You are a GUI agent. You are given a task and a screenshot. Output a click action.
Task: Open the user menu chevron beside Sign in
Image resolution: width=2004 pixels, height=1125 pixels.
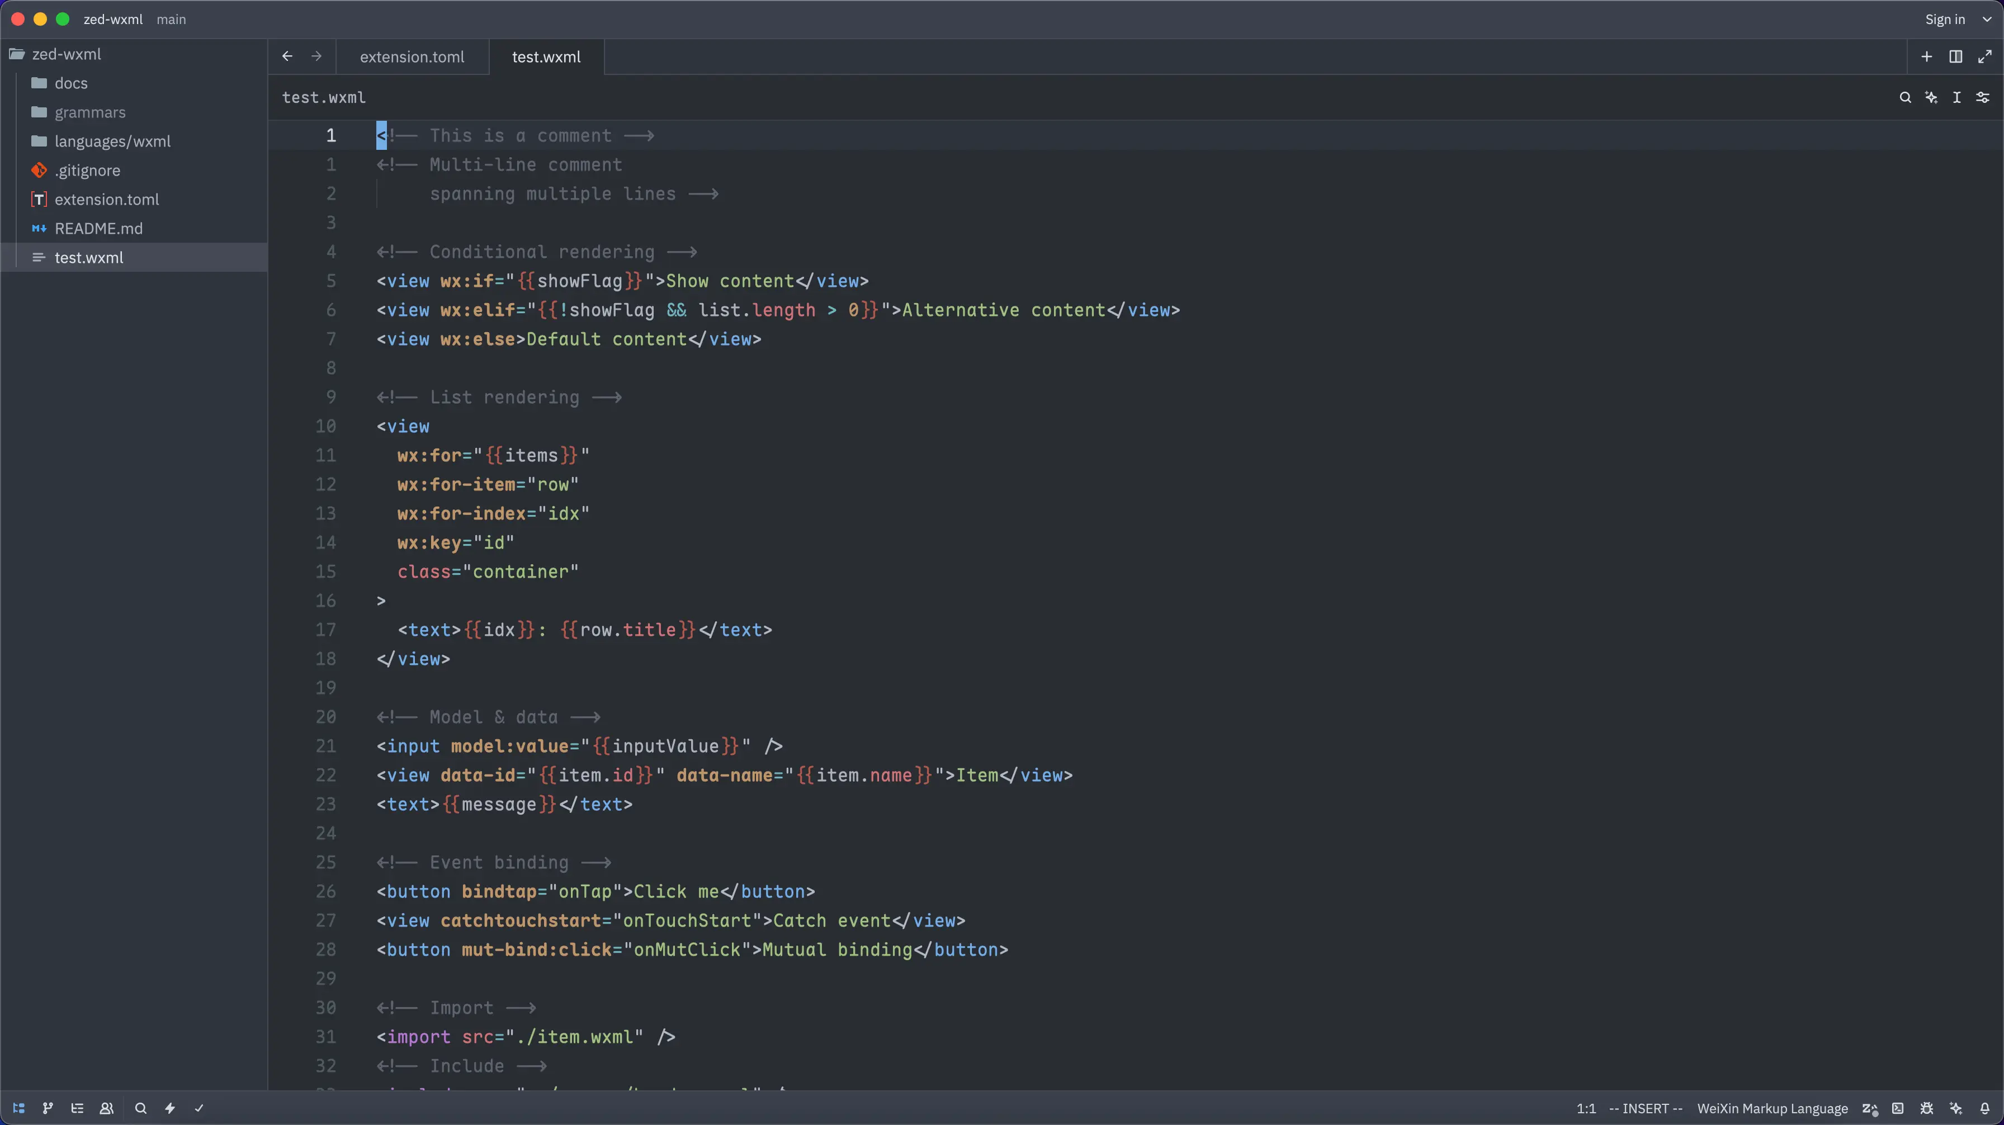[x=1987, y=20]
